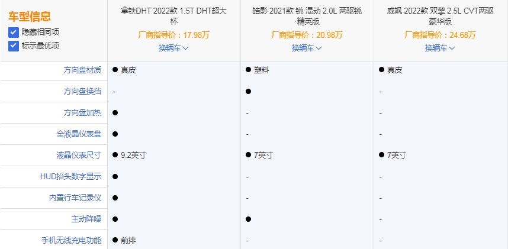
Task: Open the 主动降噪 parameter link
Action: (x=86, y=219)
